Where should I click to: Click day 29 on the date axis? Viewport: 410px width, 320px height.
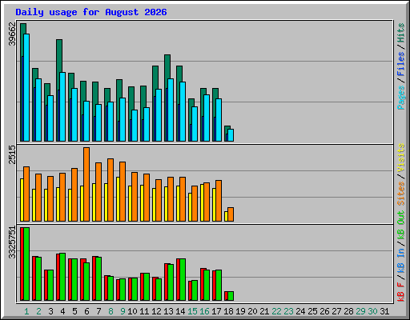click(x=360, y=311)
